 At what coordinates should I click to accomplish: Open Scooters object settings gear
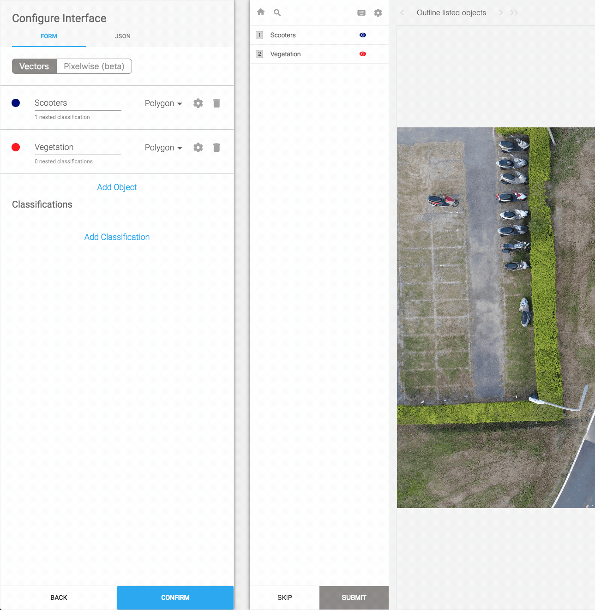(198, 103)
